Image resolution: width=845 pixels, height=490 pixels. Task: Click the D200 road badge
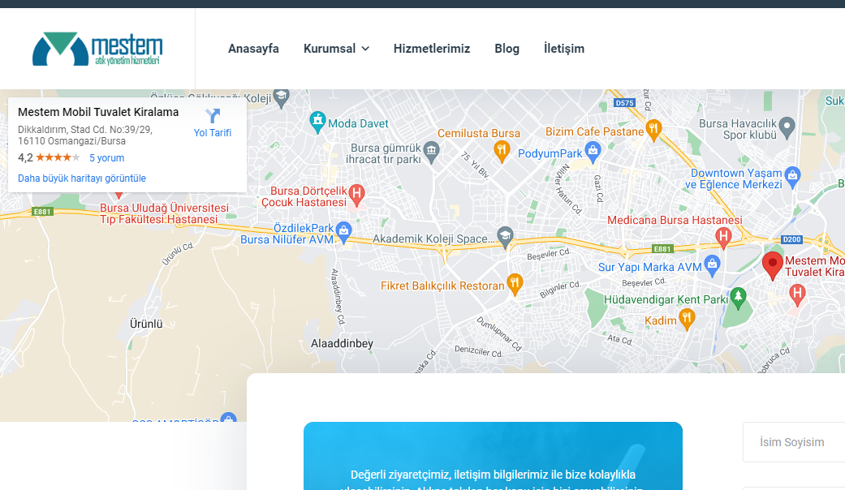[x=791, y=239]
